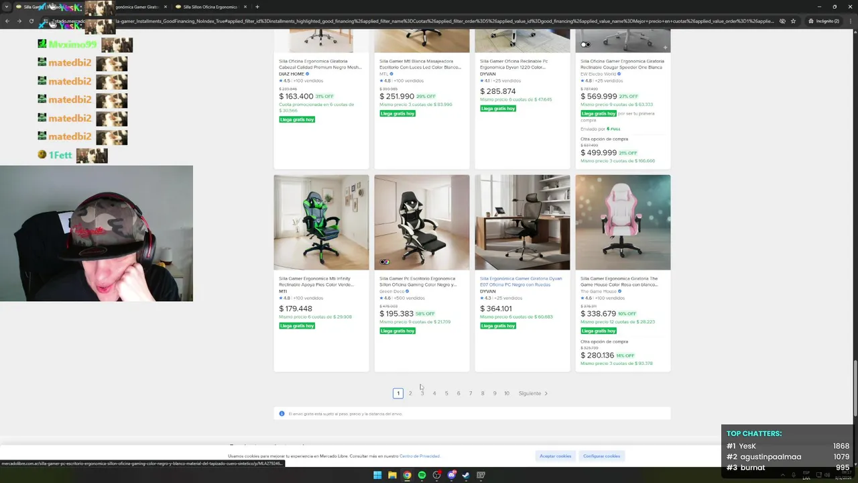Image resolution: width=858 pixels, height=483 pixels.
Task: Select current page 1 in pagination
Action: point(398,393)
